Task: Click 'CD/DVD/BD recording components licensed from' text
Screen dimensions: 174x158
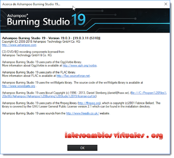Action: [33, 52]
